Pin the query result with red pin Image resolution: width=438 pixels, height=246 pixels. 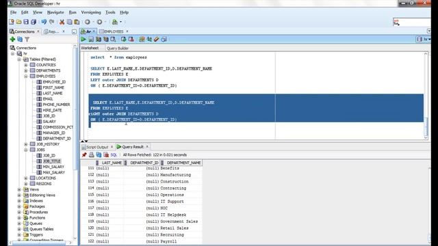coord(84,155)
